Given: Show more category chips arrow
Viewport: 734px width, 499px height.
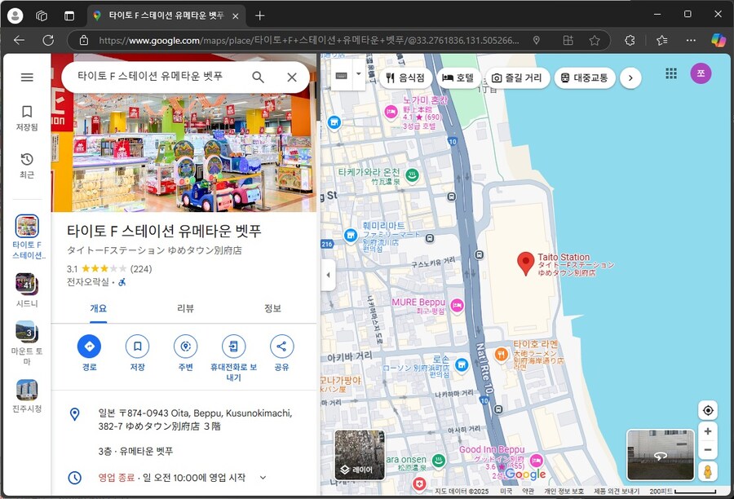Looking at the screenshot, I should [630, 77].
